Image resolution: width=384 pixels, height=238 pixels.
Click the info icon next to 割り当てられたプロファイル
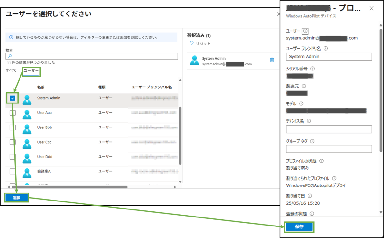[334, 178]
